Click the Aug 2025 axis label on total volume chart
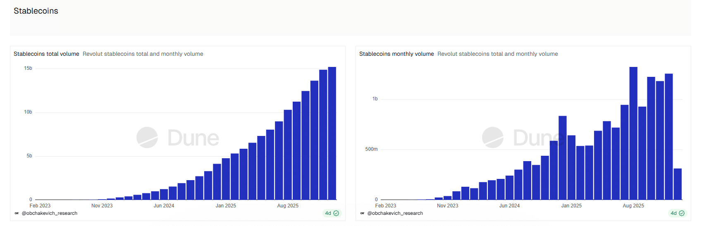 [288, 206]
